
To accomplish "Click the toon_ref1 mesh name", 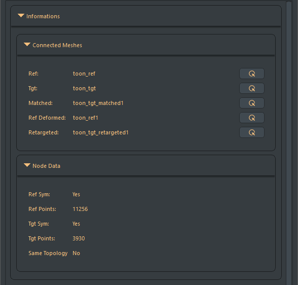I will 85,118.
